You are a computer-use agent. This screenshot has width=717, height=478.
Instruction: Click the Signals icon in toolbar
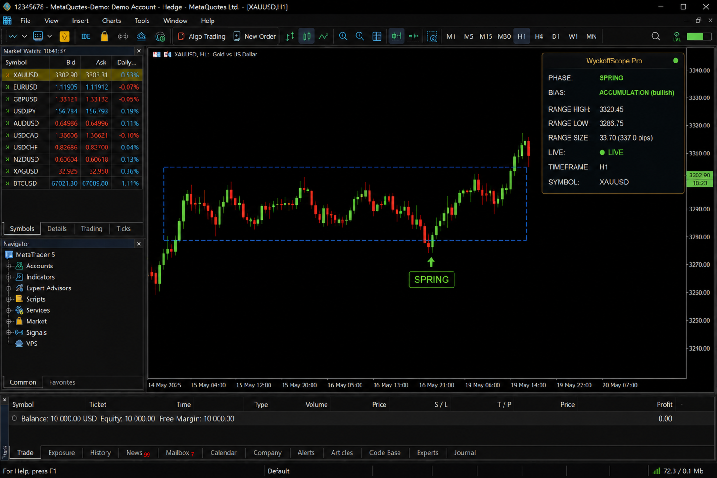pos(123,36)
